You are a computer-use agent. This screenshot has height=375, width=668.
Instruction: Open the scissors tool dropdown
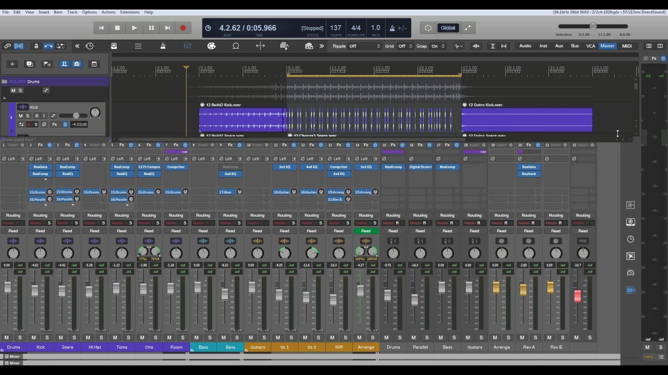click(x=459, y=46)
